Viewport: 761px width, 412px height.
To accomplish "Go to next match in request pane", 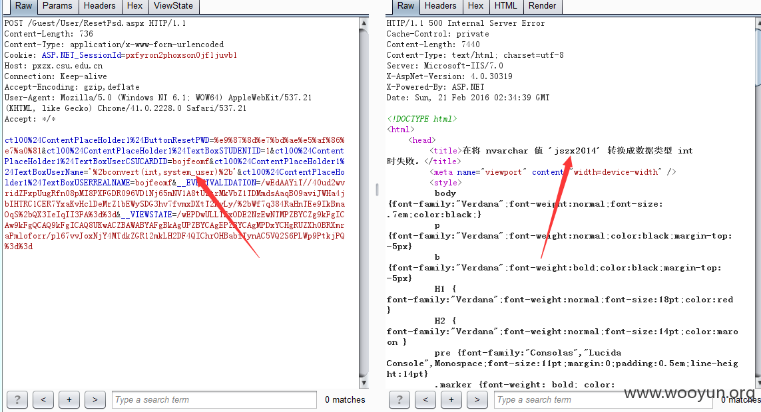I will [95, 399].
